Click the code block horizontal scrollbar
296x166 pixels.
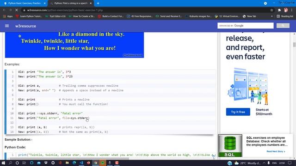point(69,159)
